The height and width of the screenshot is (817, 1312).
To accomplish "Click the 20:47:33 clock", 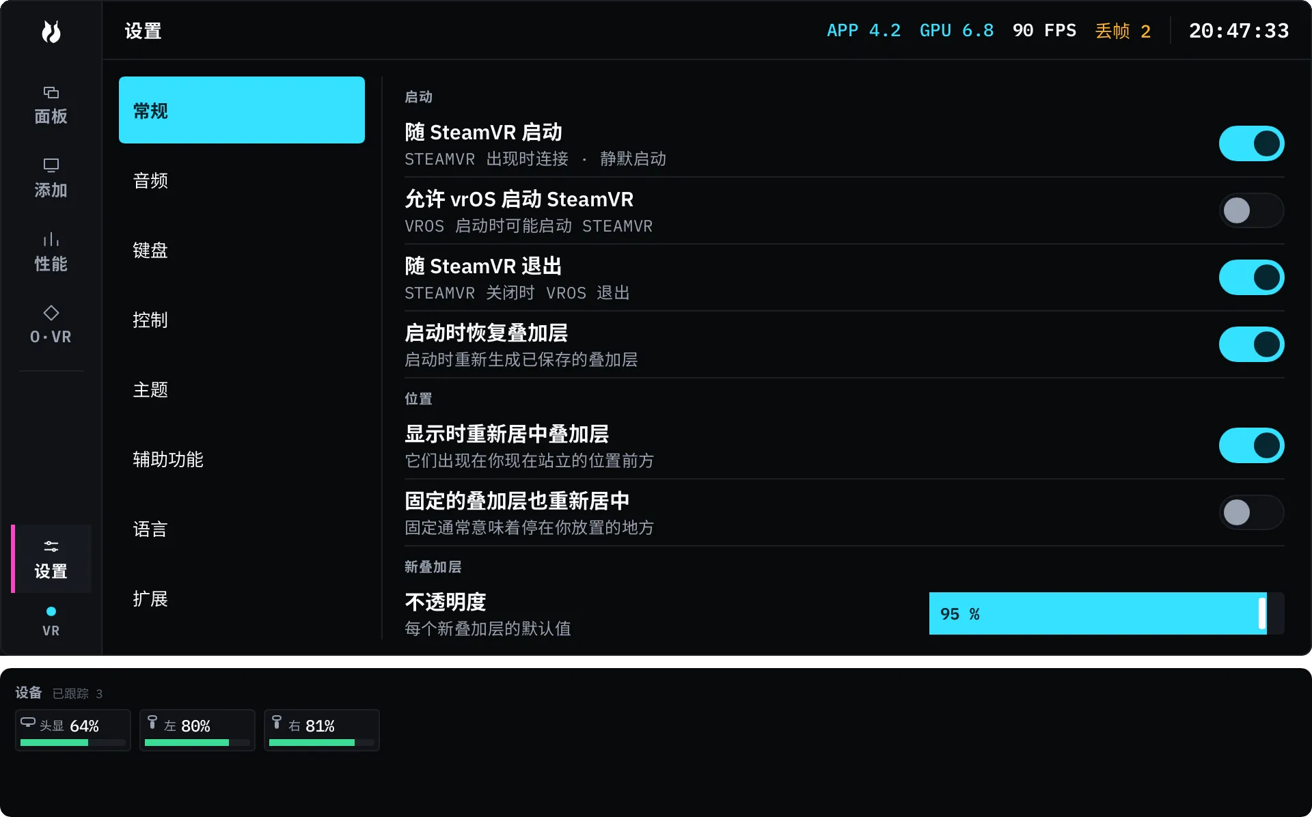I will point(1238,31).
